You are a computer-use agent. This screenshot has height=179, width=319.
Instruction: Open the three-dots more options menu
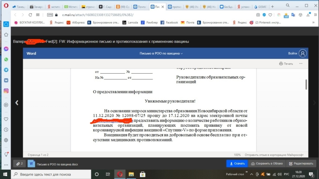coord(301,63)
